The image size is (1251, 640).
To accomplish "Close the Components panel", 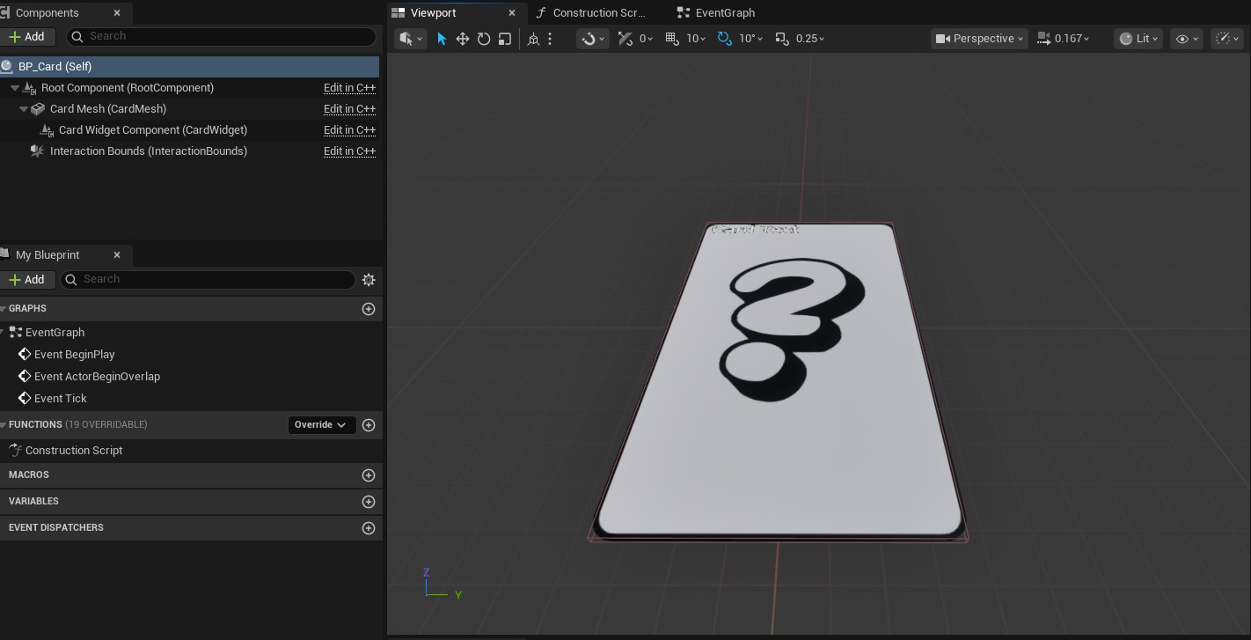I will (117, 13).
